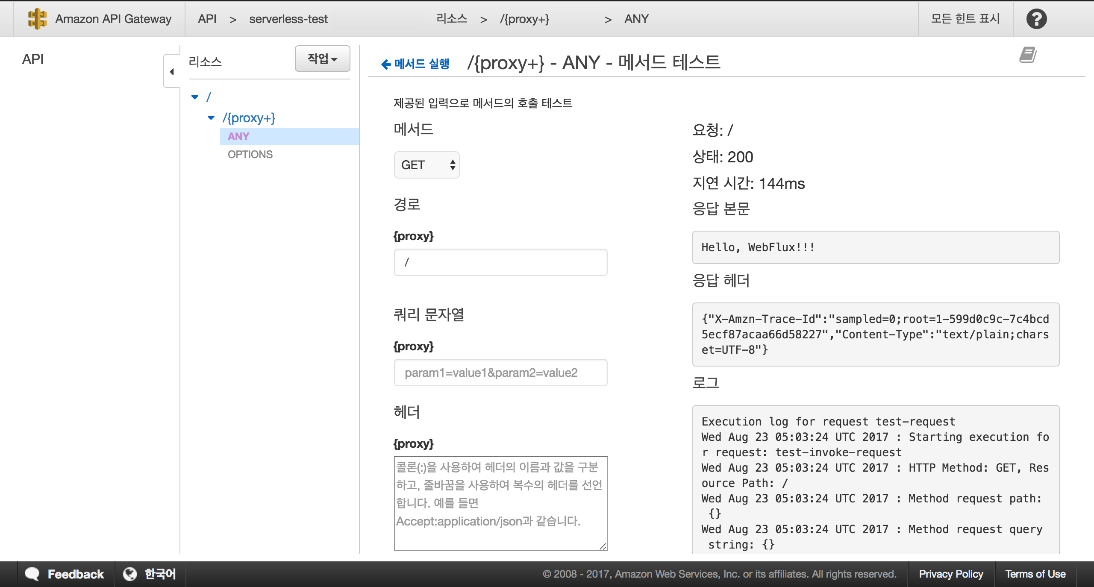Click the globe language icon
This screenshot has height=587, width=1094.
pos(130,574)
